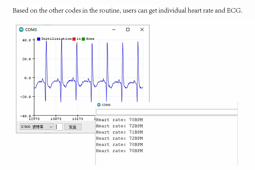Select the "Heart rate: 71BPM" output line

pos(119,132)
